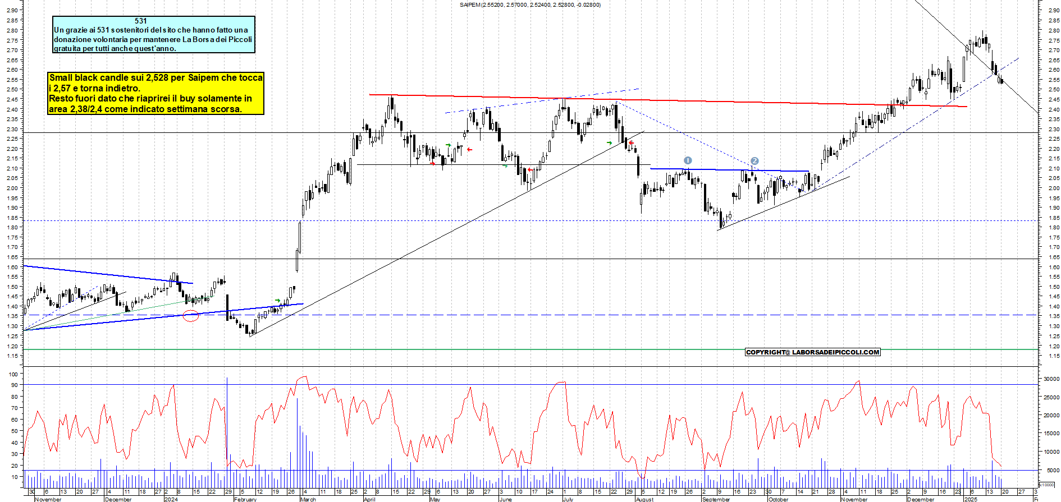Image resolution: width=1061 pixels, height=502 pixels.
Task: Select the circled number 2 chart marker
Action: click(754, 161)
